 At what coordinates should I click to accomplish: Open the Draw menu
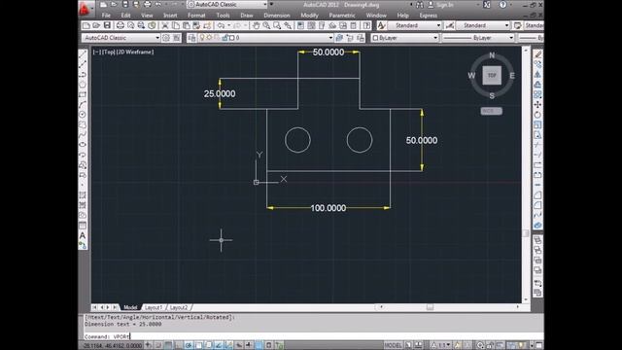246,16
